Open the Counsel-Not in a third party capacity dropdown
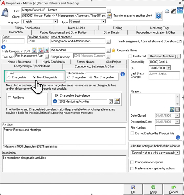 click(178, 153)
